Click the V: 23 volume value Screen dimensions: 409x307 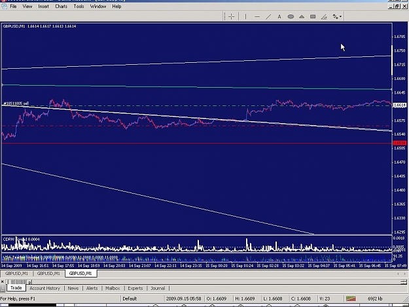pos(325,298)
